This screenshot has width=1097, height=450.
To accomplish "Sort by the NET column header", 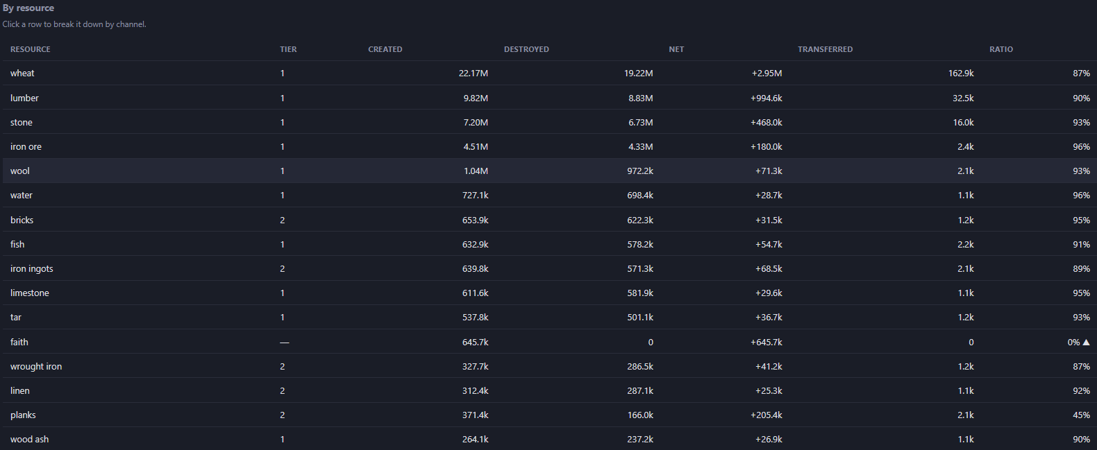I will (x=676, y=49).
